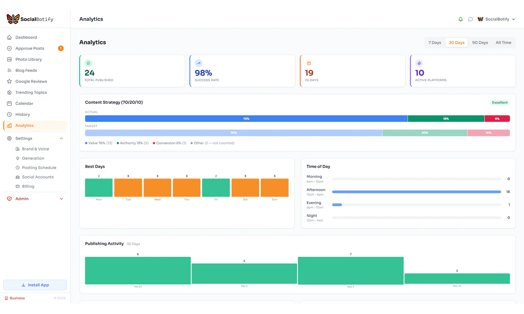Click the Dashboard home icon
This screenshot has height=314, width=524.
[9, 37]
